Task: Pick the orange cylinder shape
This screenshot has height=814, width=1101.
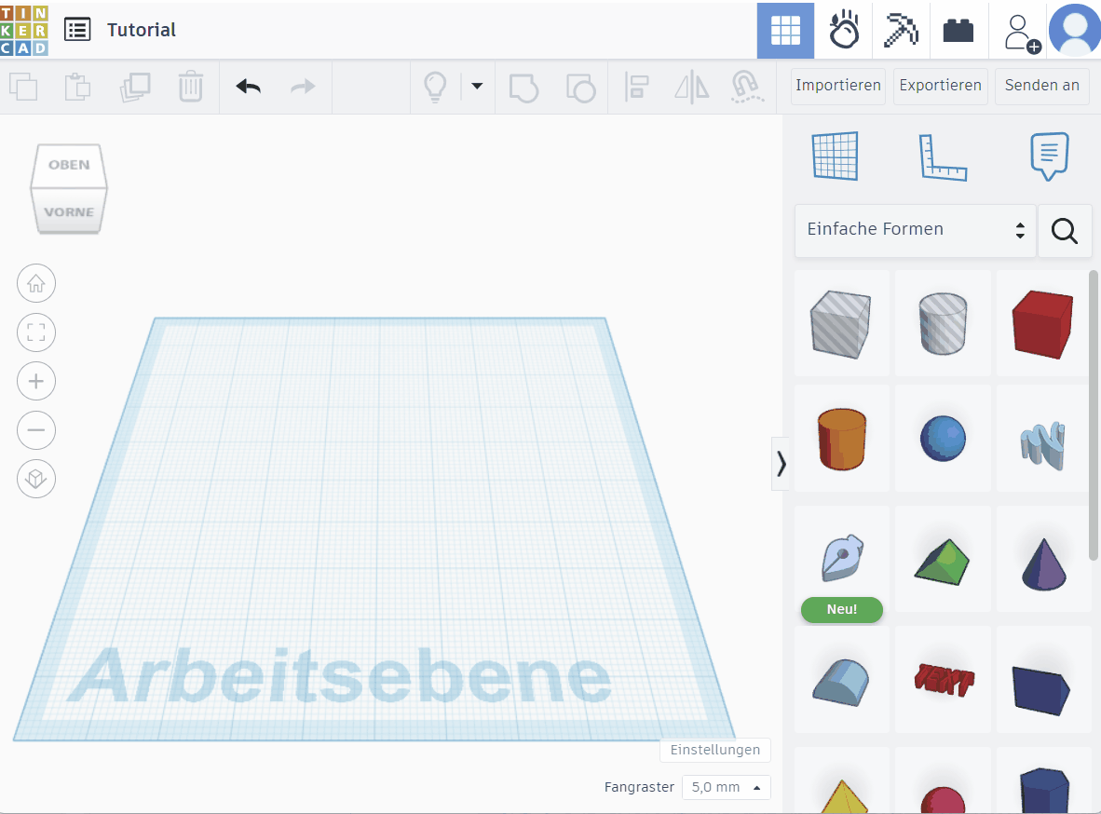Action: pos(841,439)
